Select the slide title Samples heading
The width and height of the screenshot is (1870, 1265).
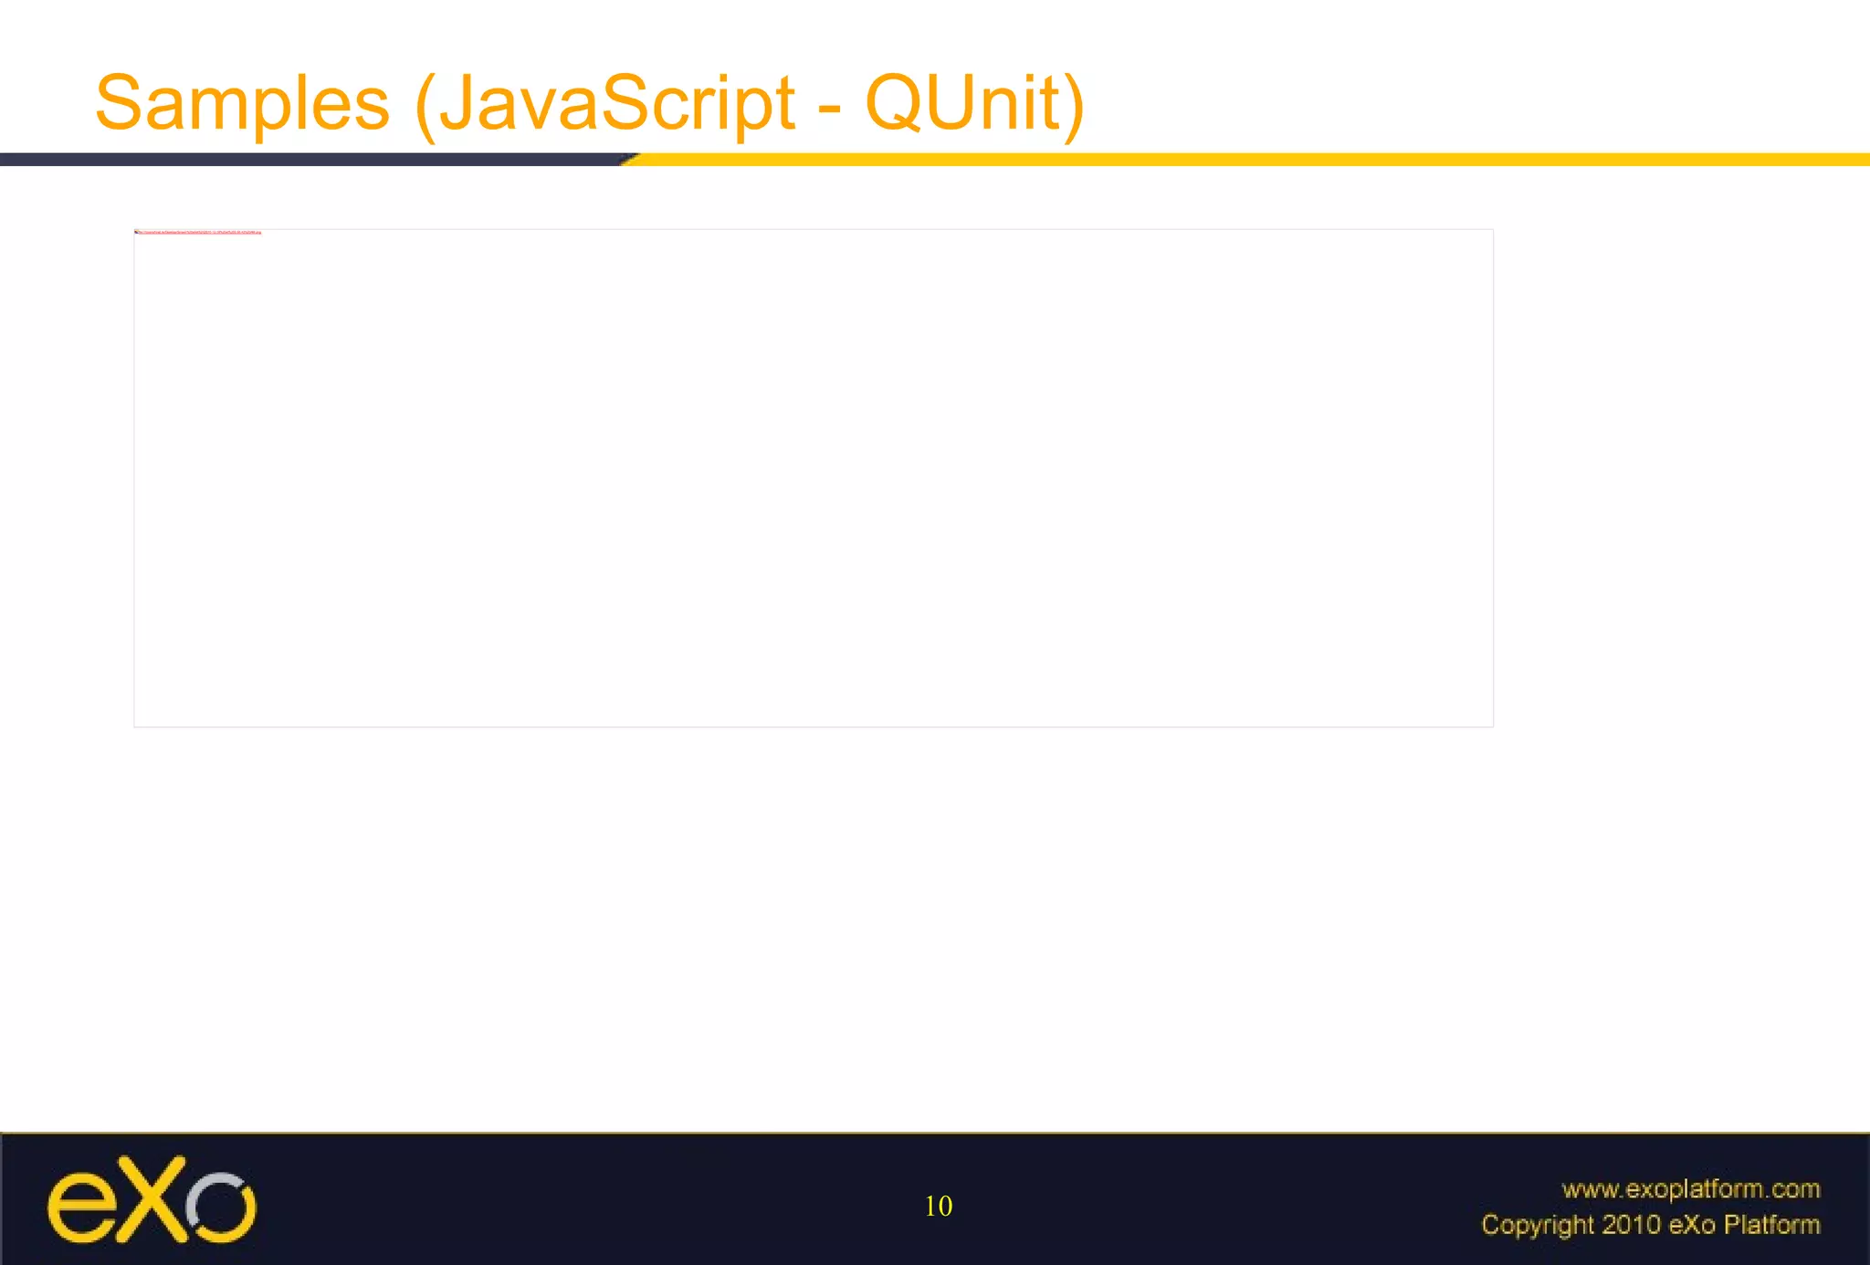(x=589, y=103)
